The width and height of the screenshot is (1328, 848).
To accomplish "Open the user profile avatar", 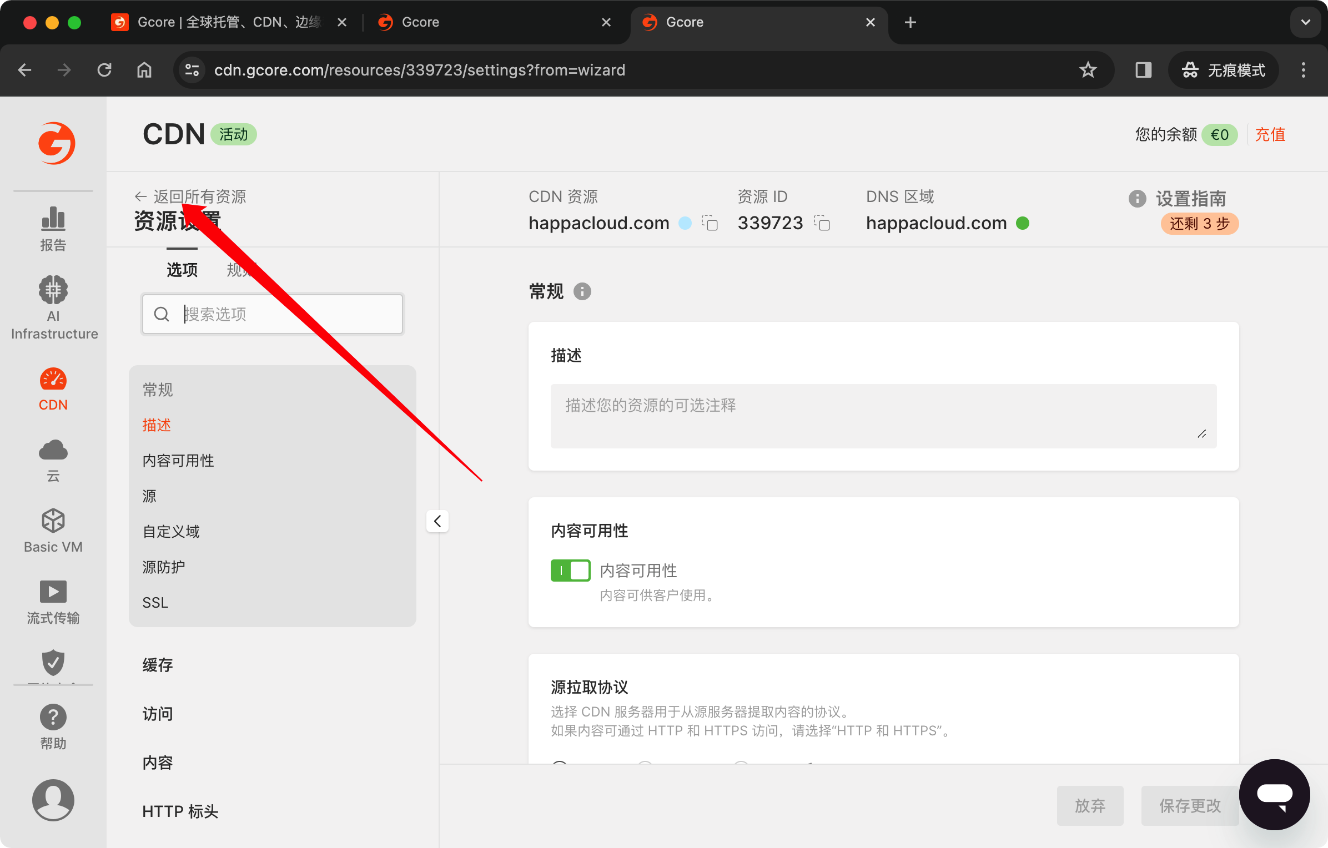I will (53, 800).
